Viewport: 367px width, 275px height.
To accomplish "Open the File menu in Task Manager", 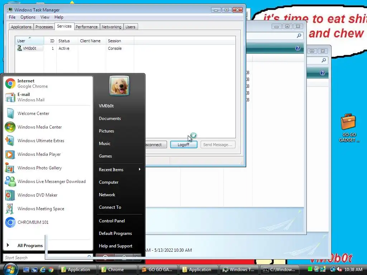I will (x=12, y=17).
